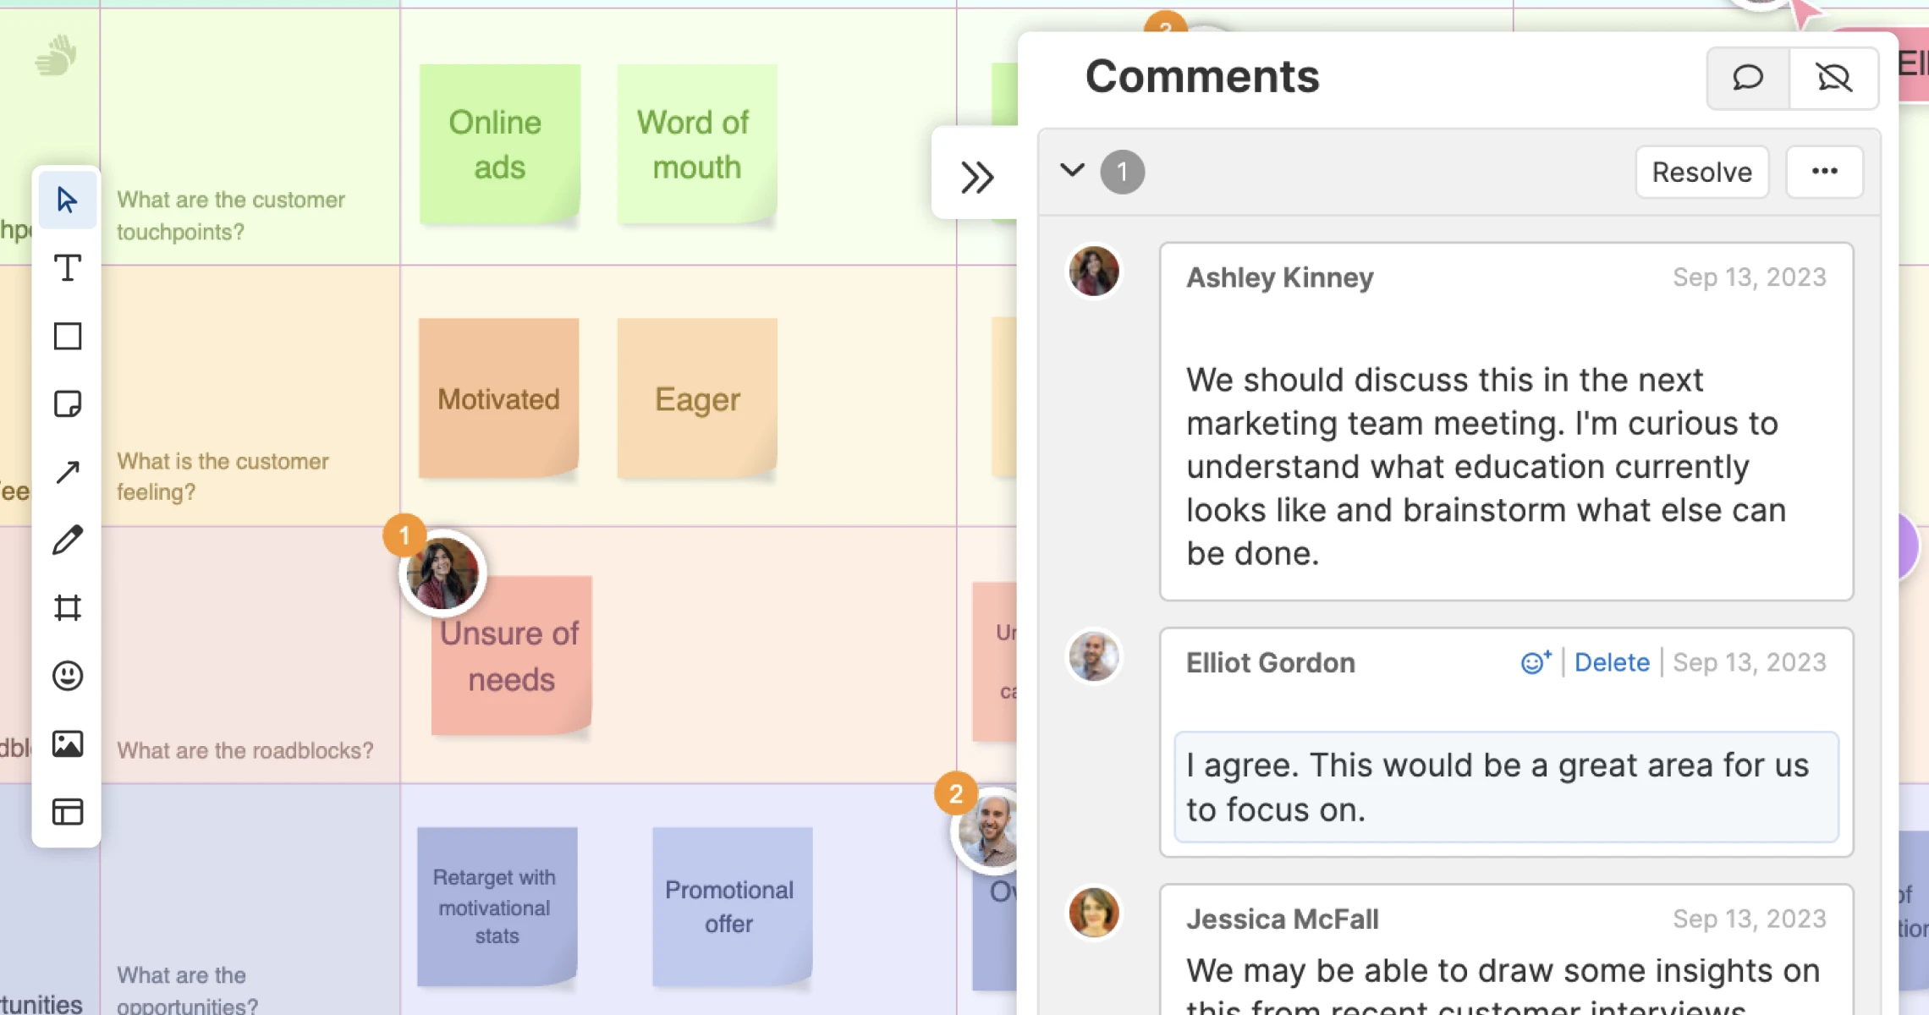1929x1015 pixels.
Task: Add emoji reaction to Elliot's comment
Action: tap(1535, 662)
